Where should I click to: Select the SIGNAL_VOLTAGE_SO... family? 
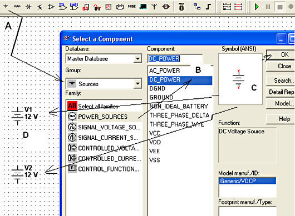(x=105, y=127)
